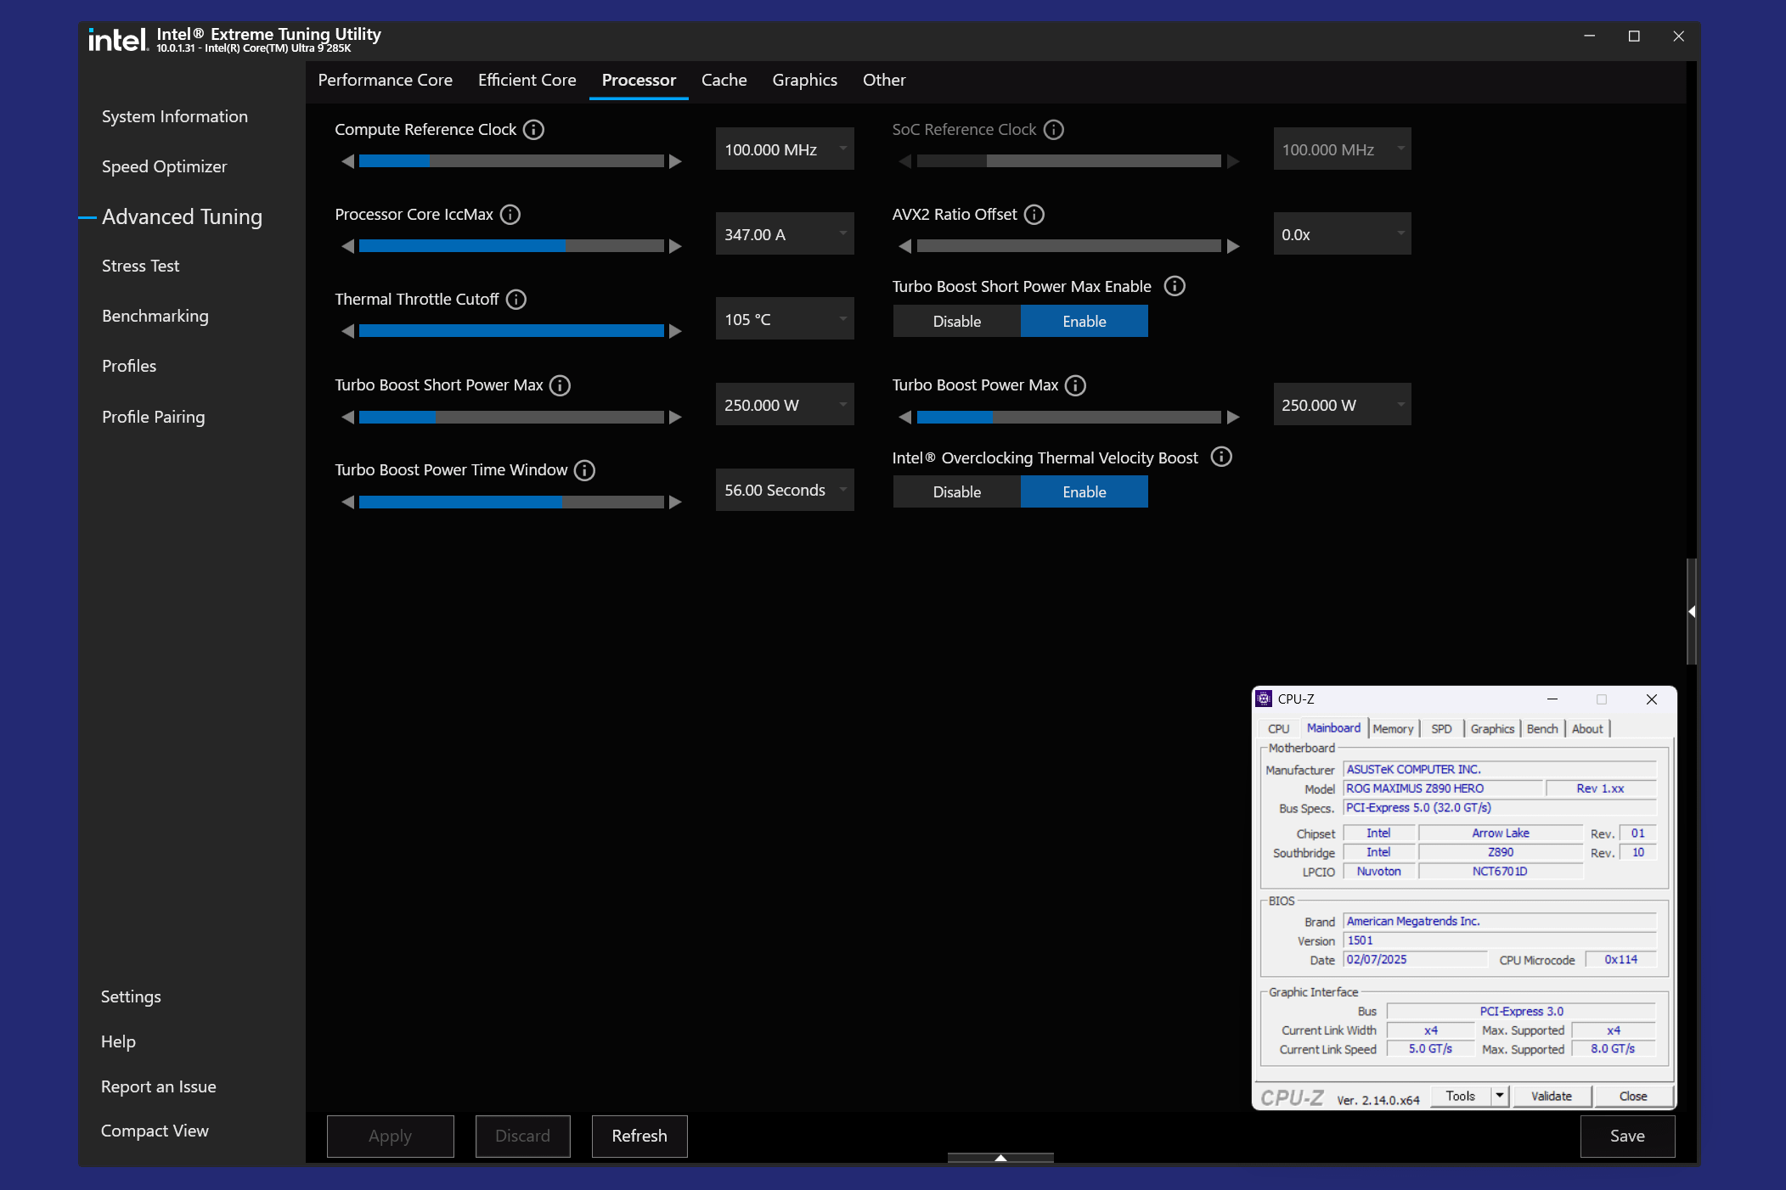The width and height of the screenshot is (1786, 1190).
Task: Expand the 105 °C thermal cutoff dropdown
Action: pyautogui.click(x=842, y=319)
